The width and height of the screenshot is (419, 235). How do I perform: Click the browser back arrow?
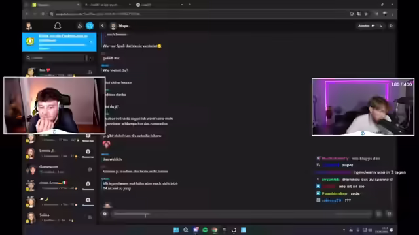(26, 14)
